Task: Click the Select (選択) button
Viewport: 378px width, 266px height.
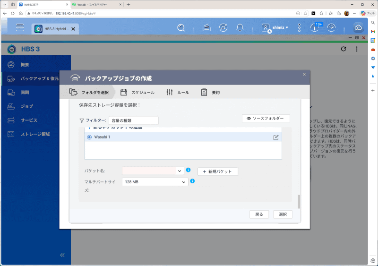Action: pos(283,214)
